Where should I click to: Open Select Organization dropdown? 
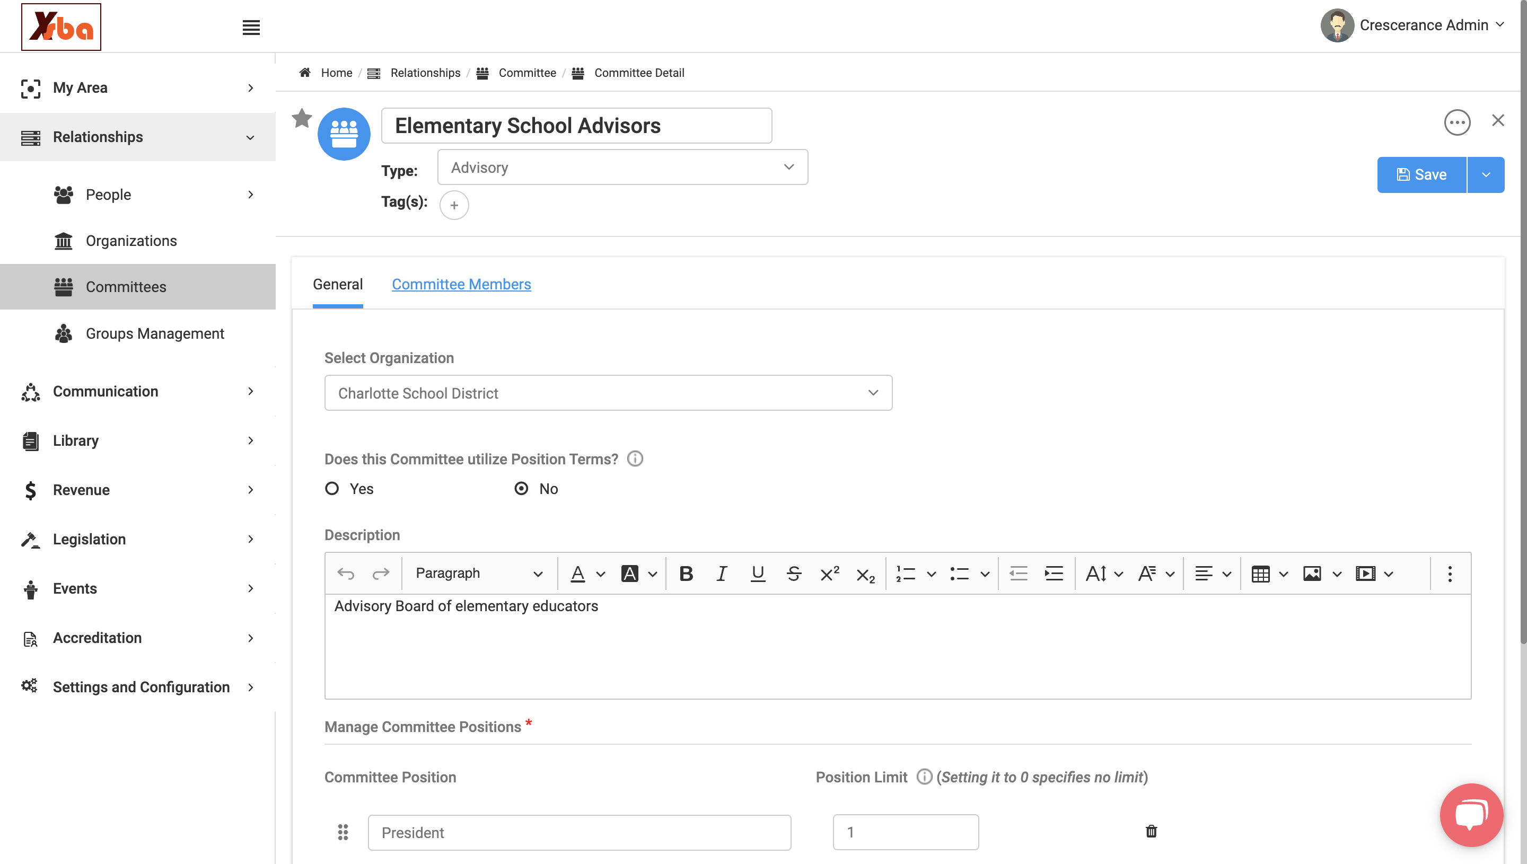coord(608,393)
